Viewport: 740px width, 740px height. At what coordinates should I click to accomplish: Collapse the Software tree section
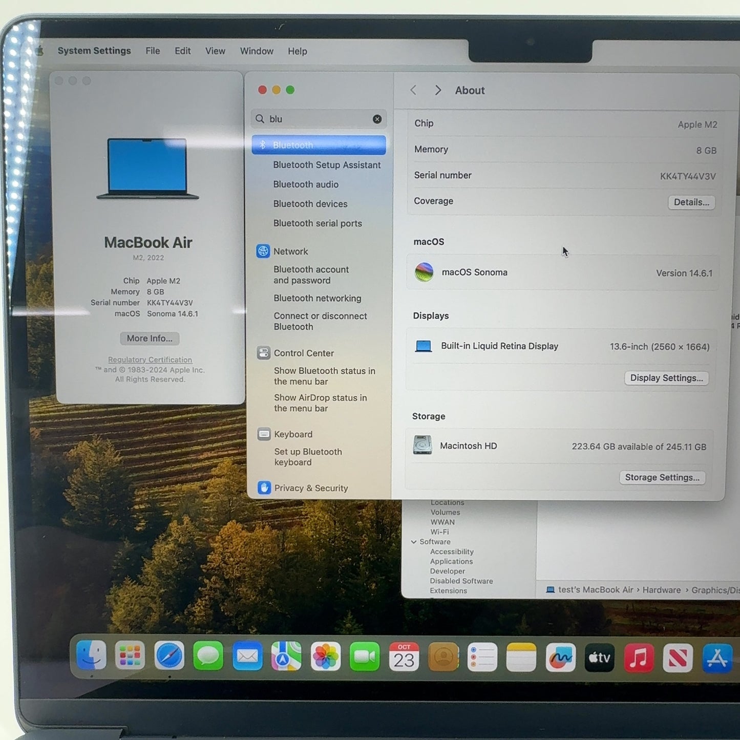click(x=414, y=542)
